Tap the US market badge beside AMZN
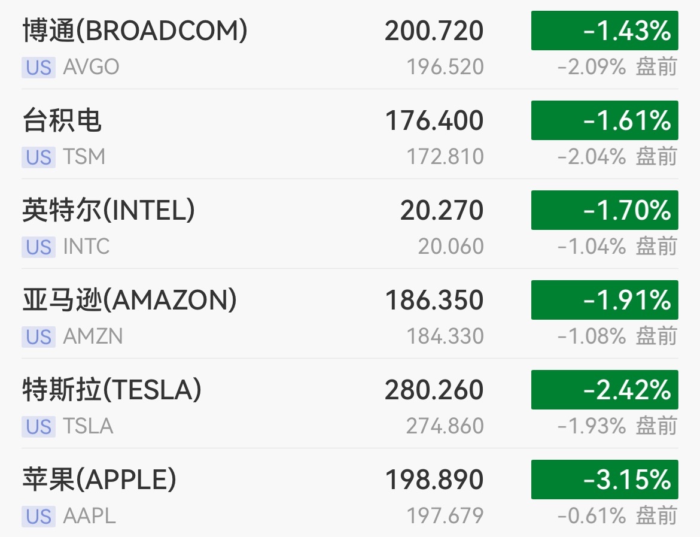700x537 pixels. tap(38, 336)
